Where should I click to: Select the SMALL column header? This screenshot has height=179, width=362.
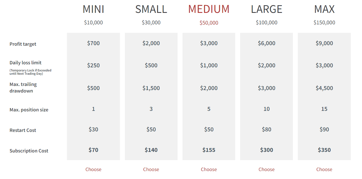point(151,9)
